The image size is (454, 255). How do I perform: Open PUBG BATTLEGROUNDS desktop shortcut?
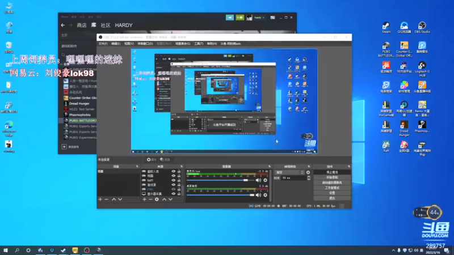(386, 49)
